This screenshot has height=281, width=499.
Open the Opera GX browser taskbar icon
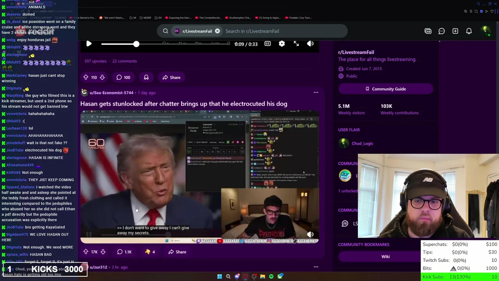pos(245,276)
